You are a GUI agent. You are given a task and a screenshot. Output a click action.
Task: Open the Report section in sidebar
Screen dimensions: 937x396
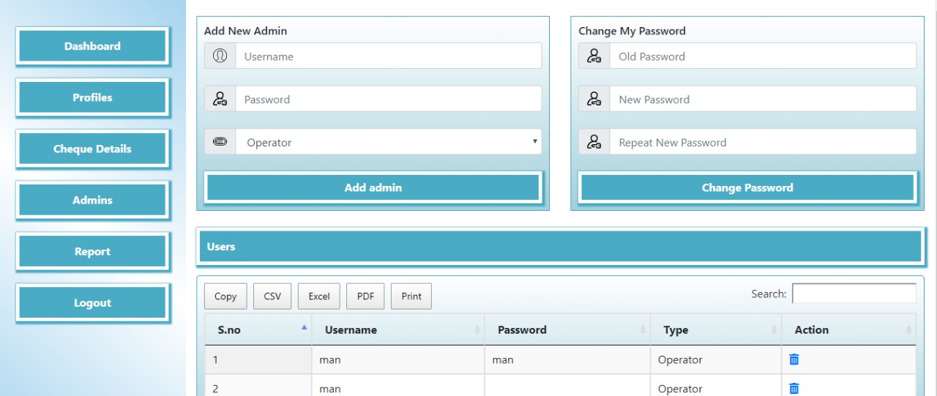(92, 251)
